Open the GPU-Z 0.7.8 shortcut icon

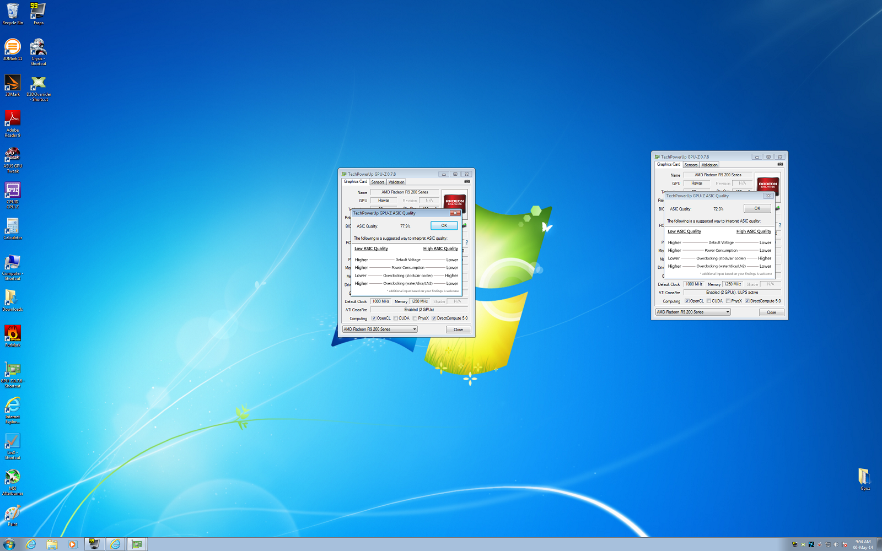click(x=12, y=375)
